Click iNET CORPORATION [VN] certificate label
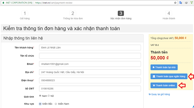 tap(19, 3)
